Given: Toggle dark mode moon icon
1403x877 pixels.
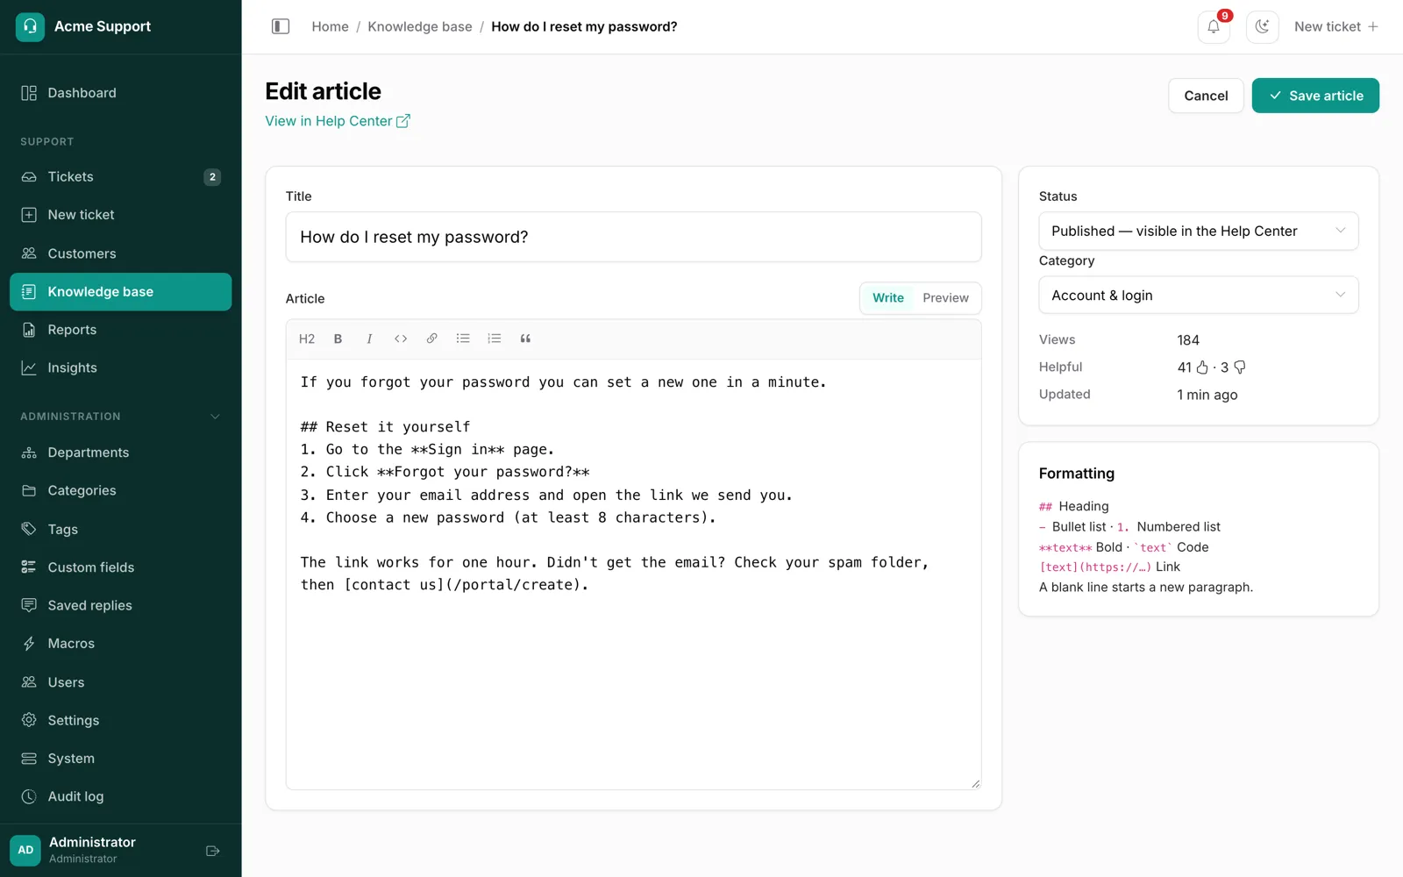Looking at the screenshot, I should (1262, 26).
